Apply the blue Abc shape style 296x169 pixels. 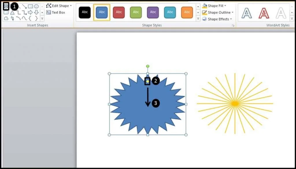(102, 12)
